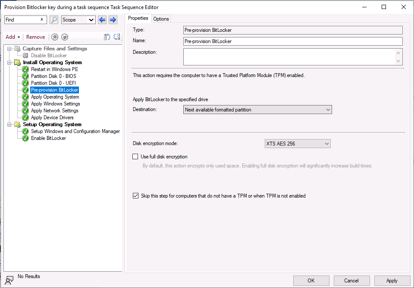Select Setup Windows and Configuration Manager step
The height and width of the screenshot is (288, 414).
click(x=75, y=131)
